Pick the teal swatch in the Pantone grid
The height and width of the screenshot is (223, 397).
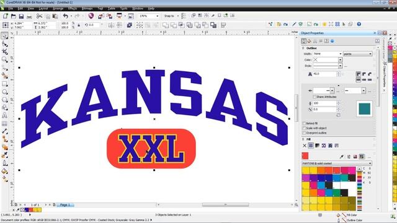344,178
